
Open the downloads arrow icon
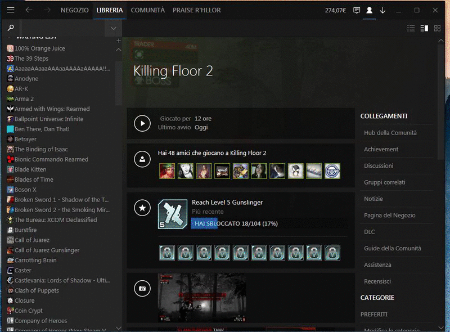click(382, 10)
